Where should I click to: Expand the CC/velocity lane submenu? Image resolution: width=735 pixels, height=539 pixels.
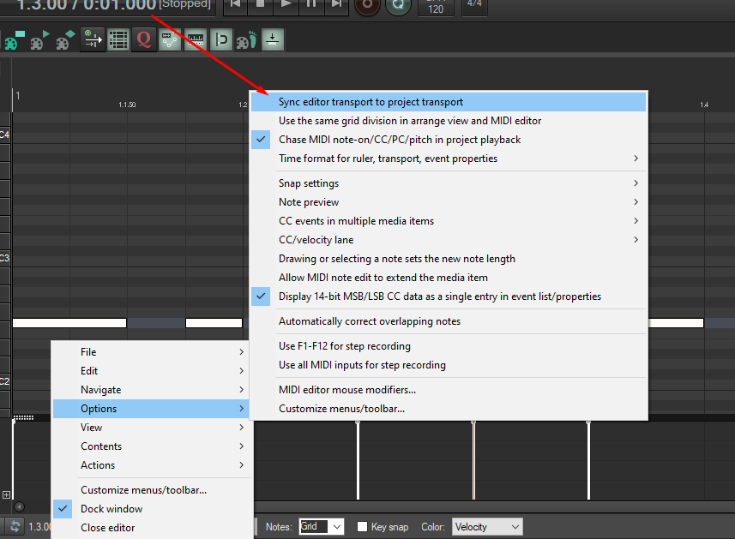pyautogui.click(x=449, y=240)
